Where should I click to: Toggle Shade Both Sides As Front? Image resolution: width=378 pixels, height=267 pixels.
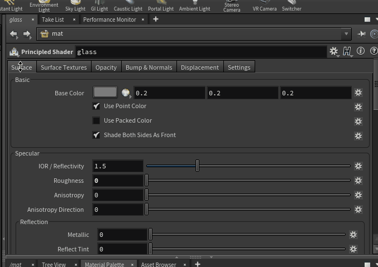point(97,135)
